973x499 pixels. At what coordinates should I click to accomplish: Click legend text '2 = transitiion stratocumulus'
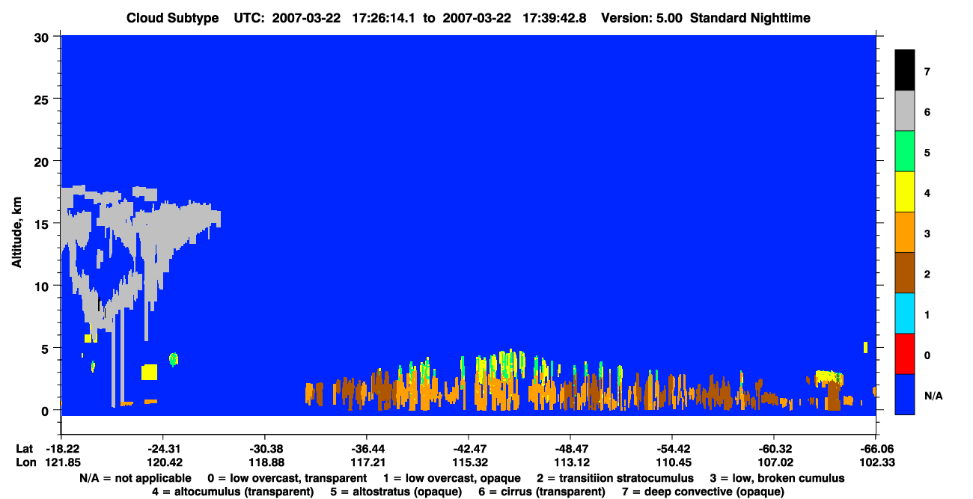[x=615, y=478]
